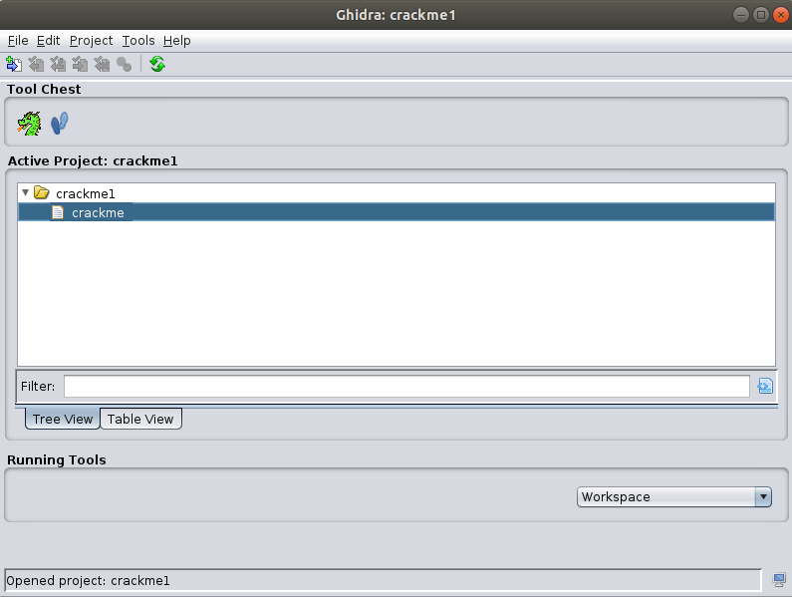Click the Workspace dropdown arrow
Image resolution: width=792 pixels, height=597 pixels.
tap(763, 497)
